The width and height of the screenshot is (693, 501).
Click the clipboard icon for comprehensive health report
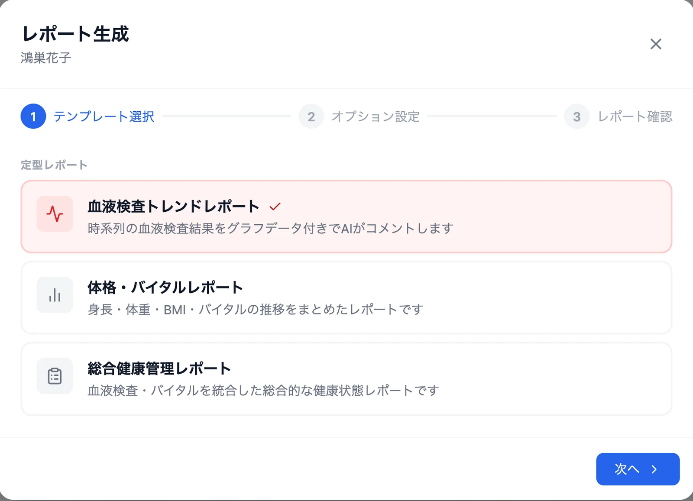pyautogui.click(x=55, y=376)
